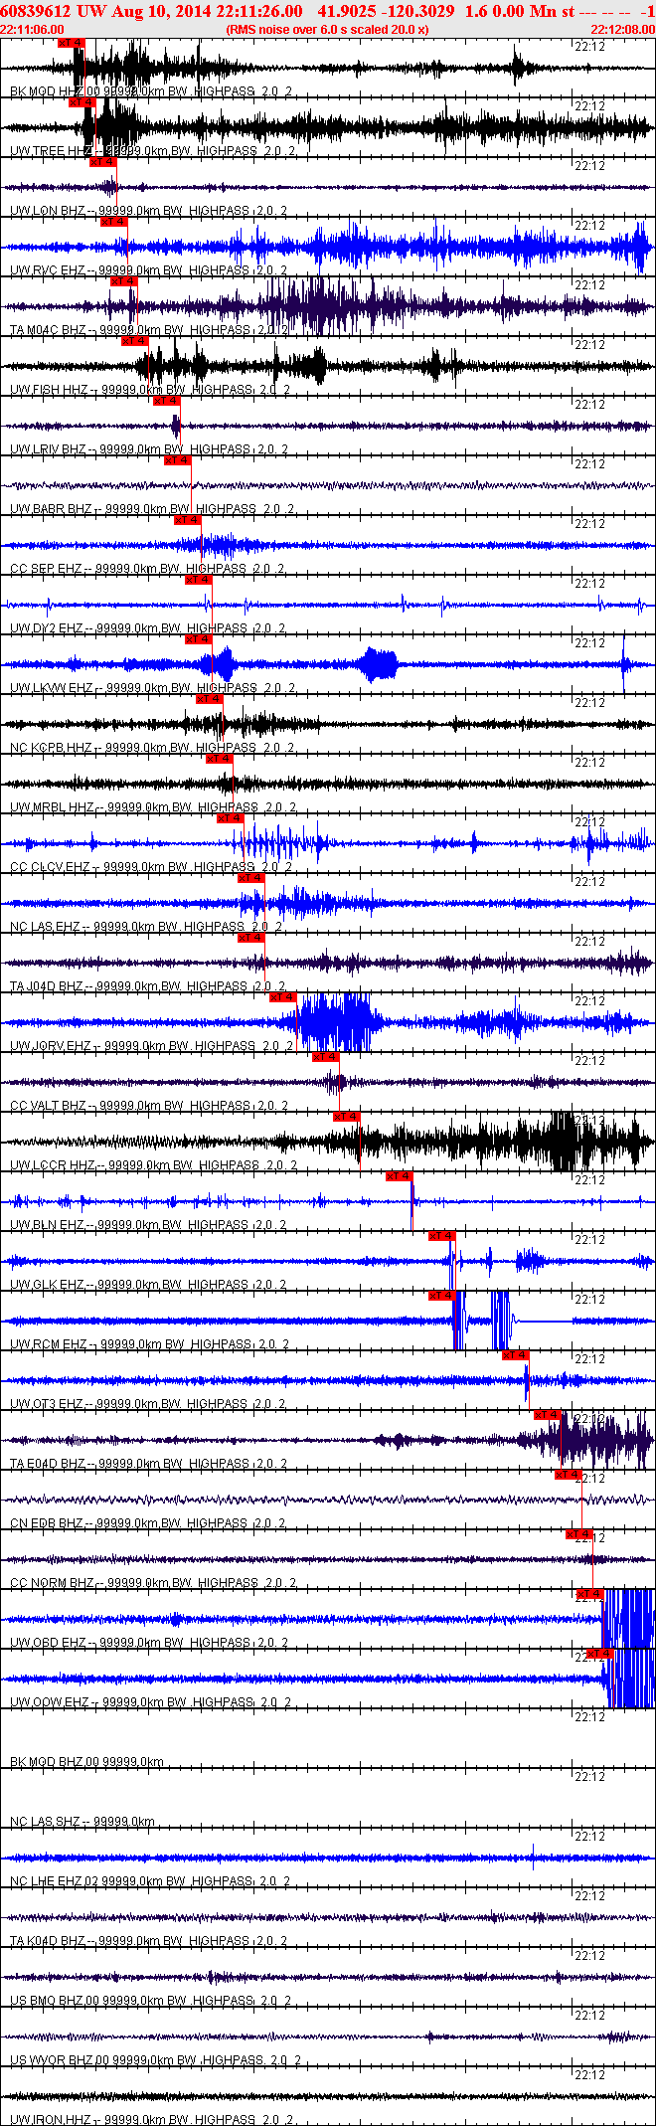Click the red pick flag on UW GLK trace
This screenshot has width=656, height=2126.
pos(442,1236)
